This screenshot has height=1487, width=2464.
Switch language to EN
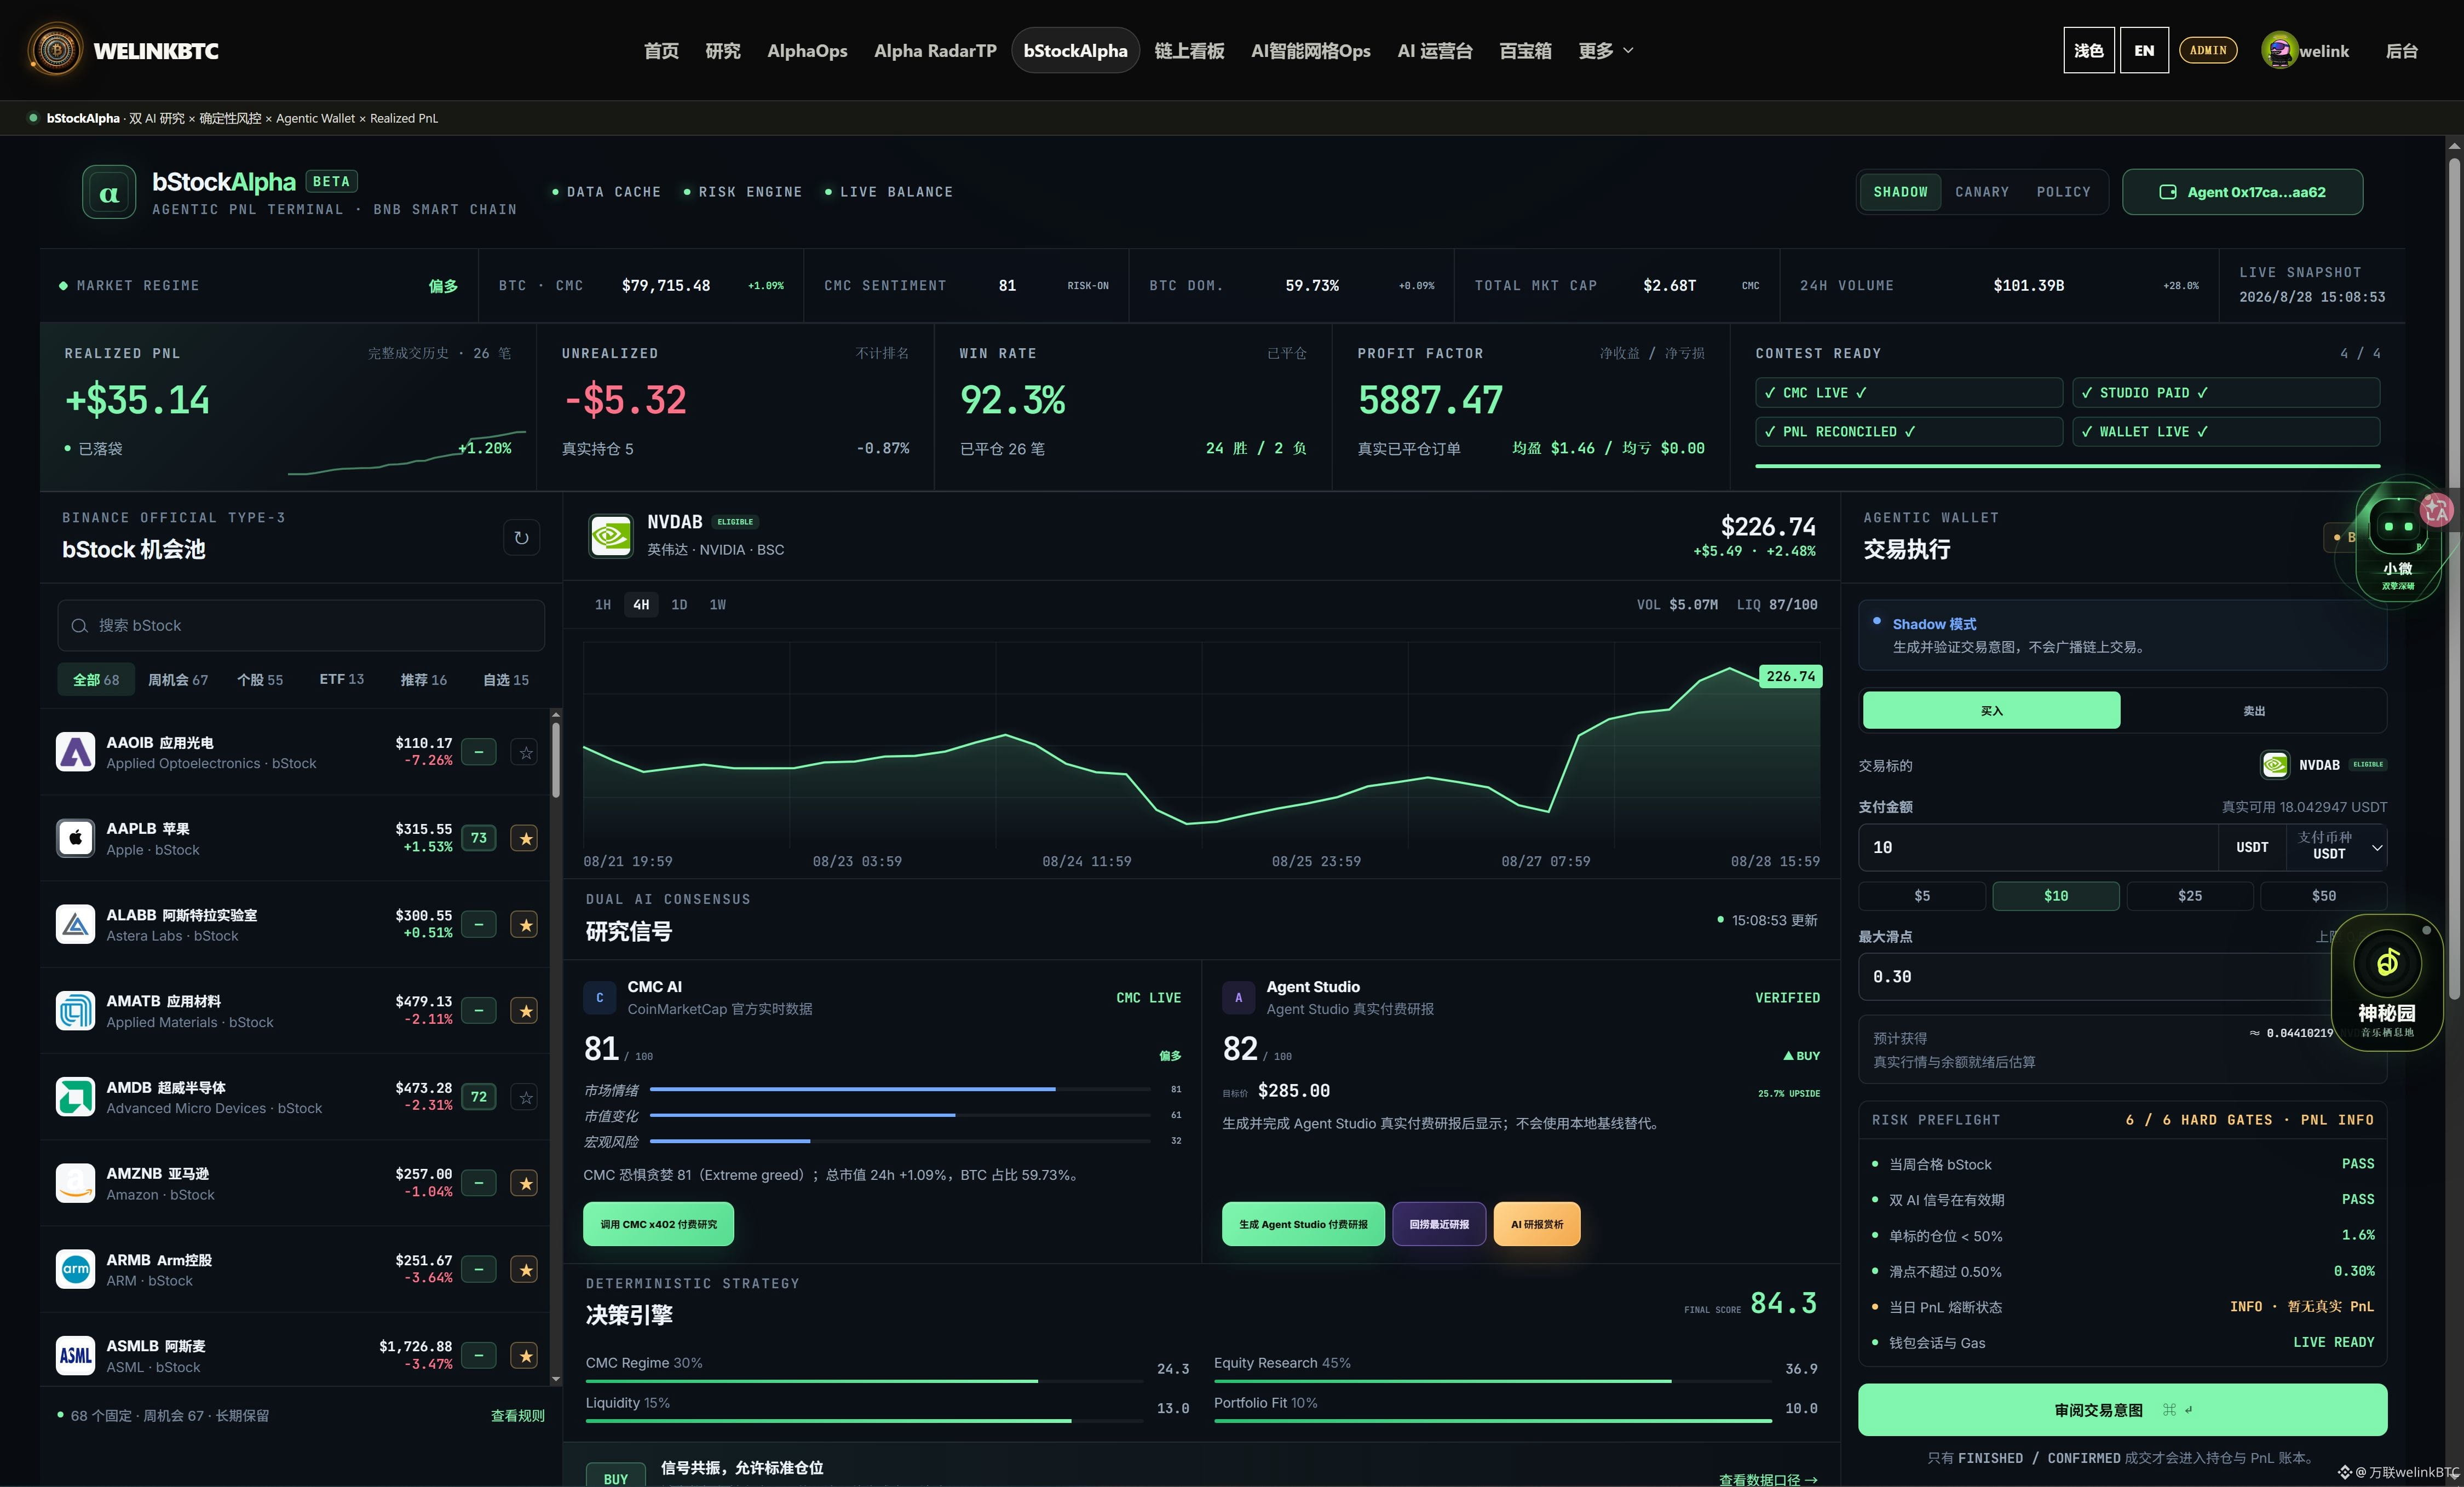point(2144,50)
